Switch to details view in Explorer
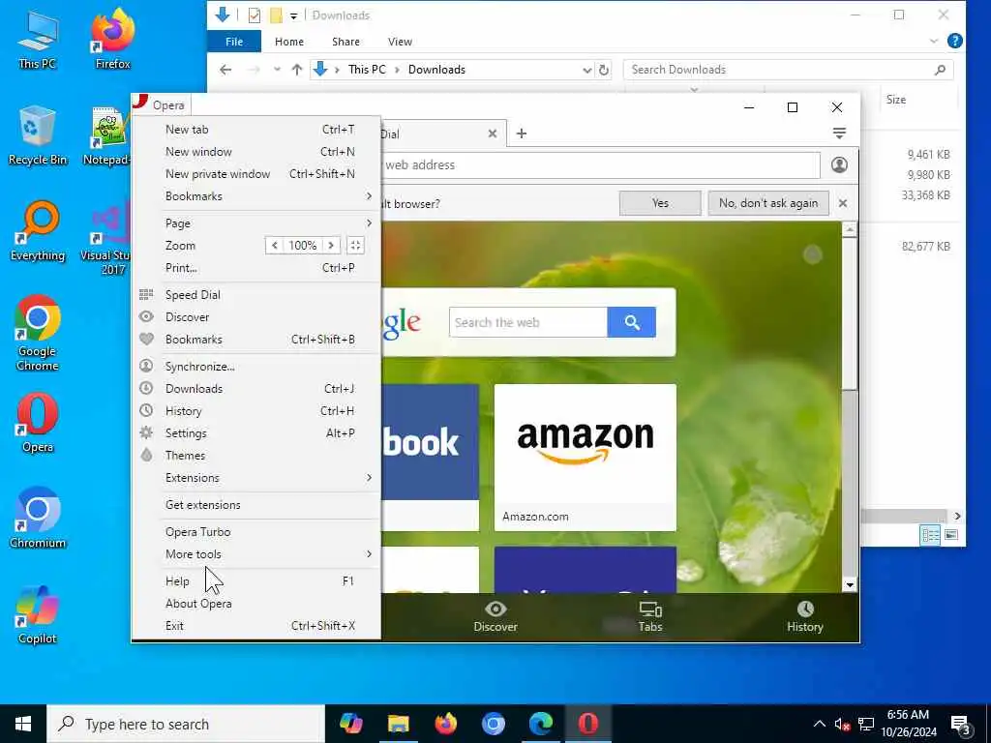Viewport: 991px width, 743px height. (930, 535)
